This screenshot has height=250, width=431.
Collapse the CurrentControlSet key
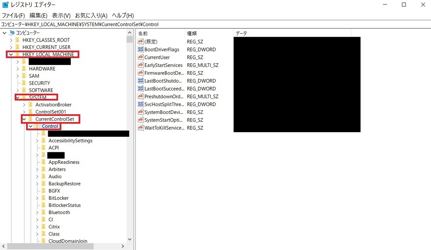[x=24, y=119]
